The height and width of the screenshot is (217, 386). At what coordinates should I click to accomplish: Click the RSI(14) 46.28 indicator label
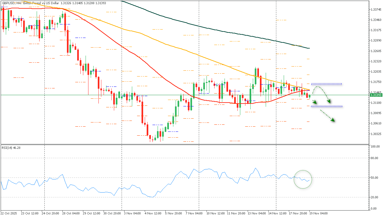click(x=11, y=148)
